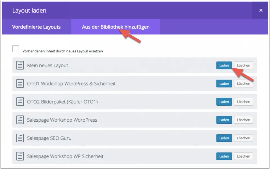Remove the Salespage Workshop WordPress layout with Löschen

[x=243, y=120]
